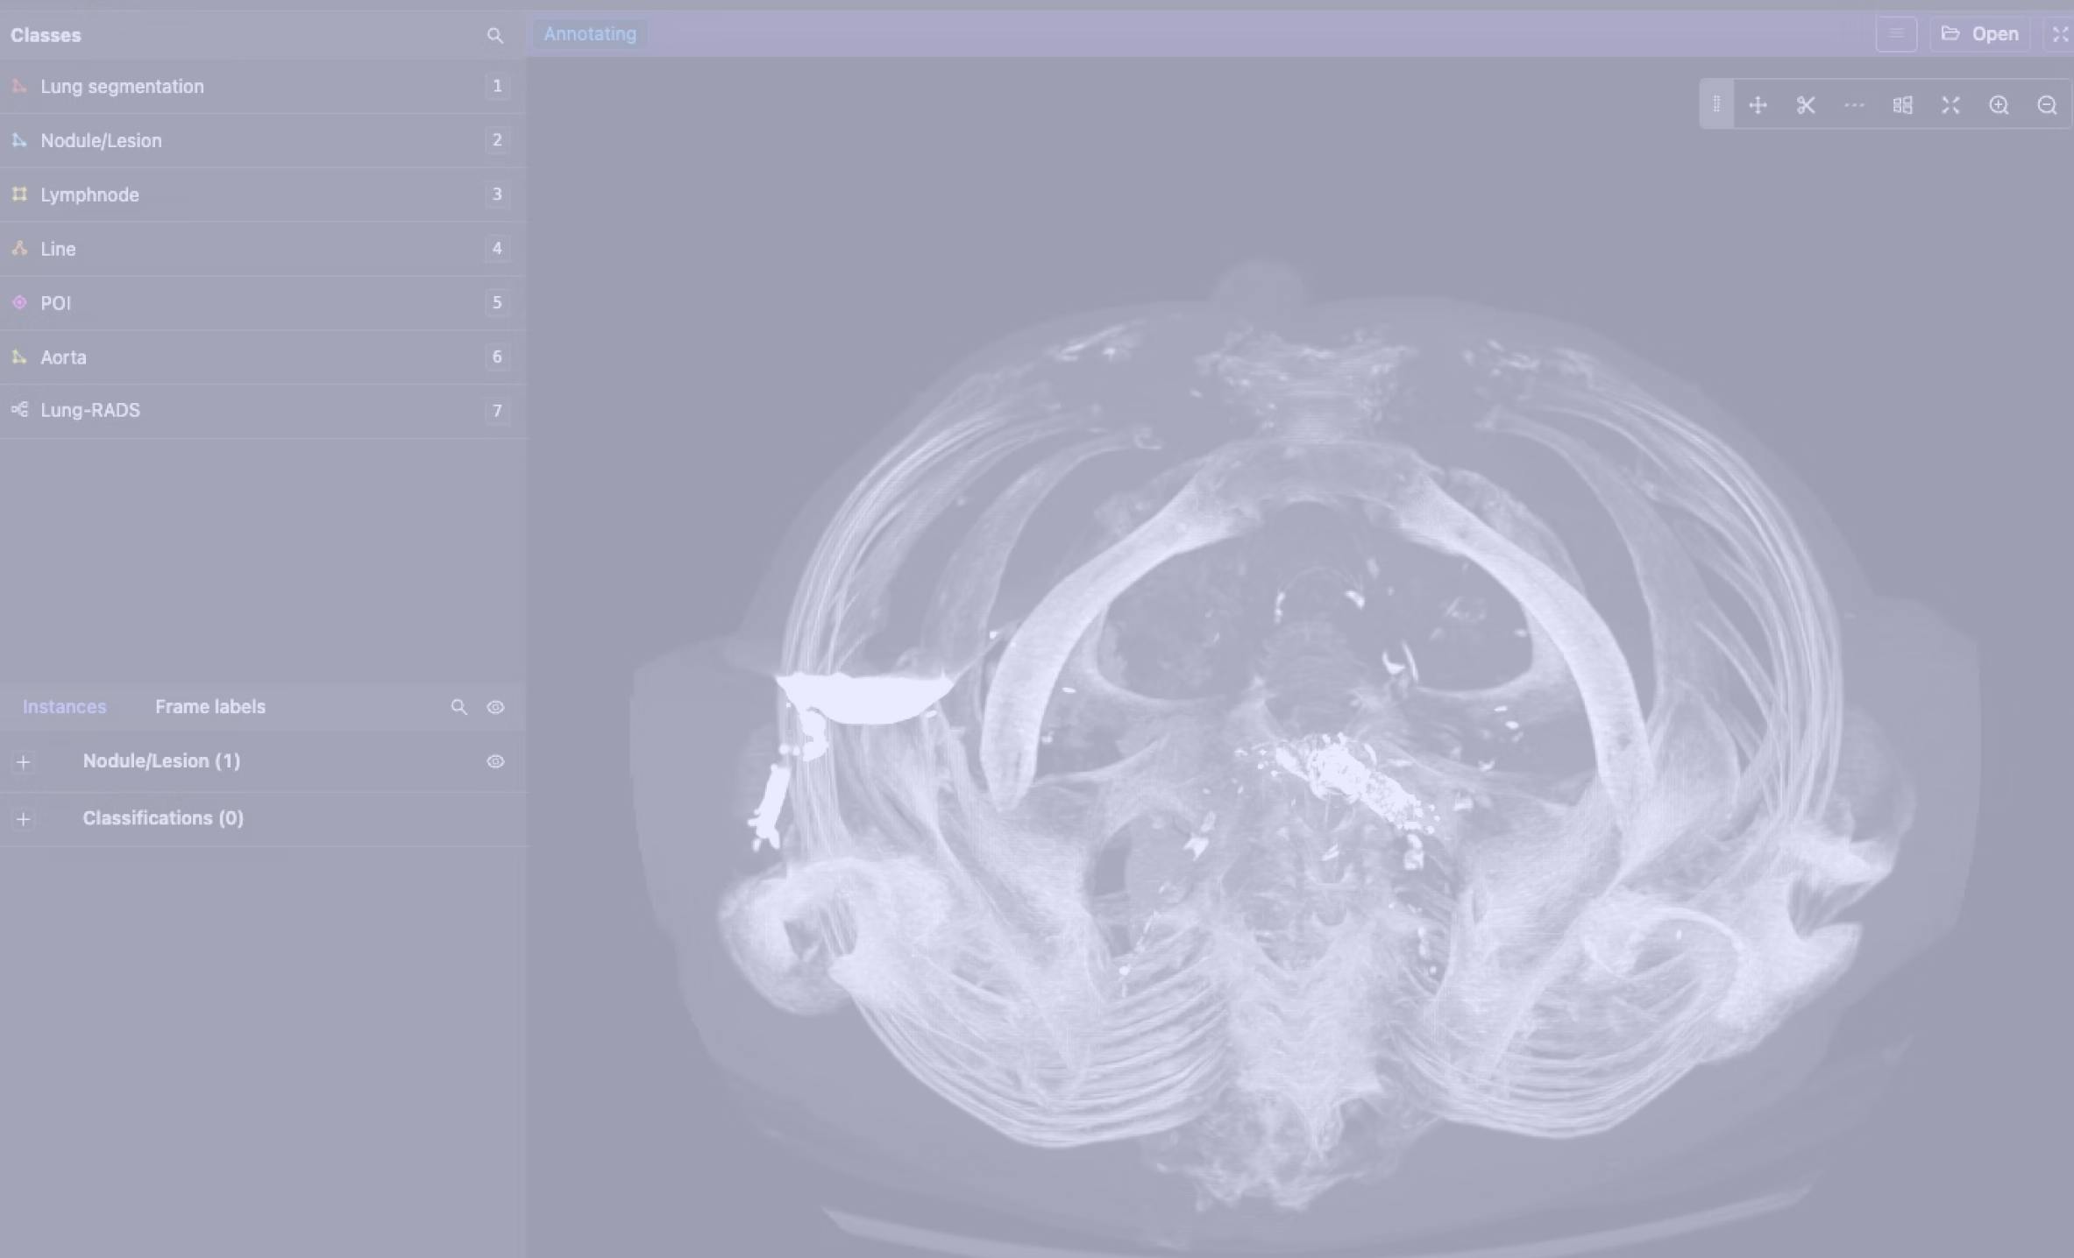The width and height of the screenshot is (2074, 1258).
Task: Expand the Classifications (0) group
Action: point(24,819)
